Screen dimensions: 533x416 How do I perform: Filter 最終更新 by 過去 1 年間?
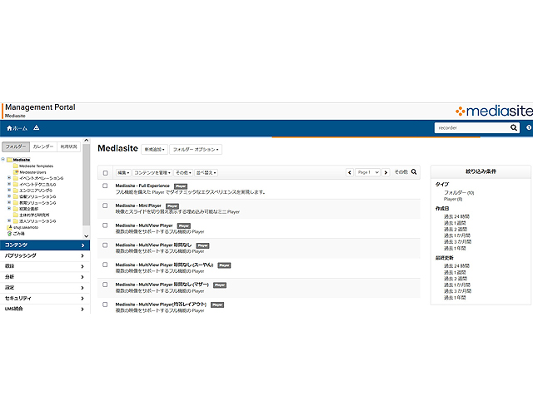(x=455, y=298)
